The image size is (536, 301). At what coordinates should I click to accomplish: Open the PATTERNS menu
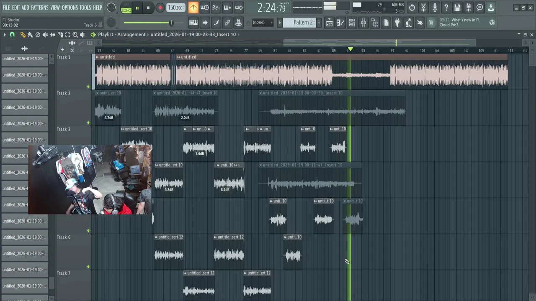tap(40, 8)
